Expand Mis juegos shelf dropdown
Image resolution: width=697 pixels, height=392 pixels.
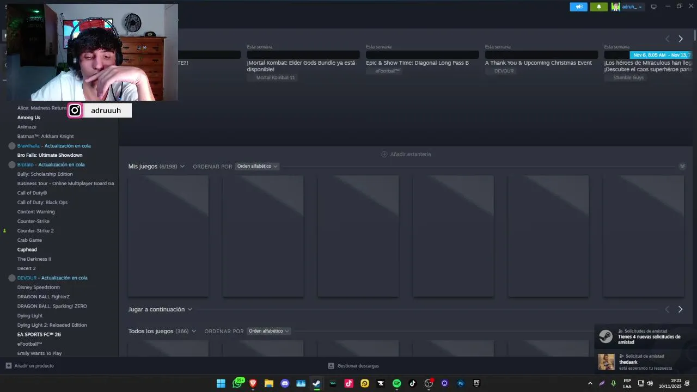(x=182, y=167)
